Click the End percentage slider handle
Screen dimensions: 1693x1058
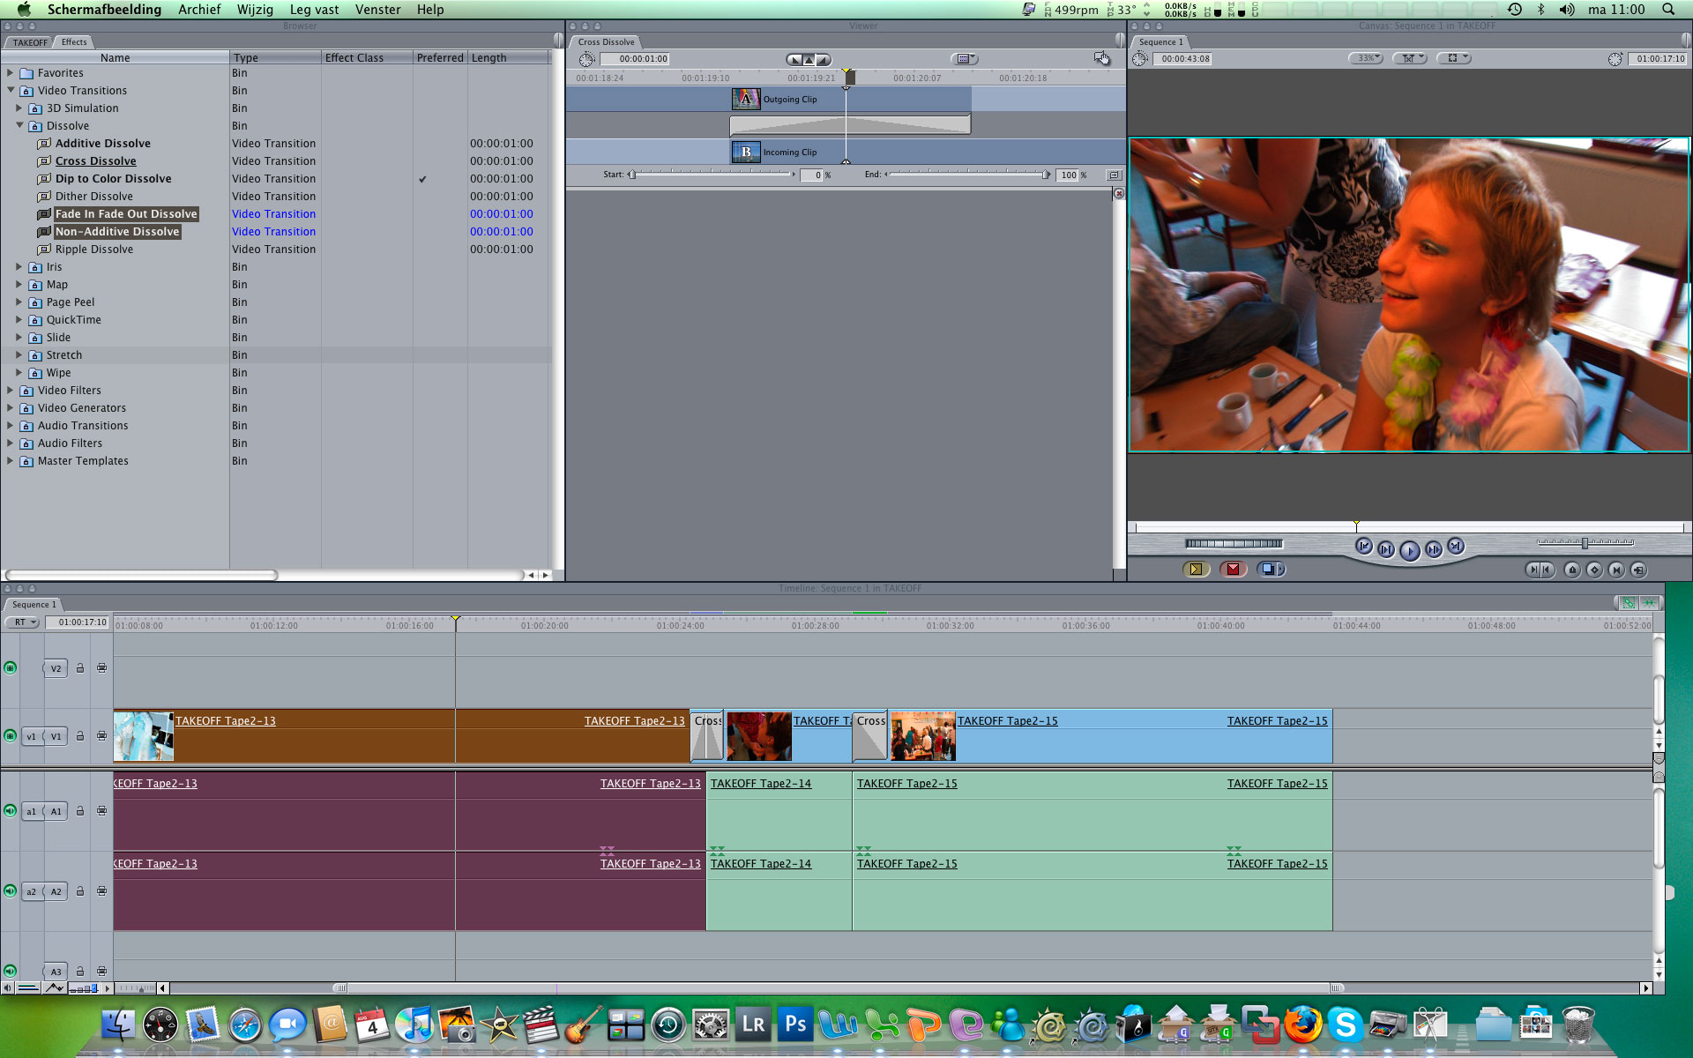pos(1046,175)
